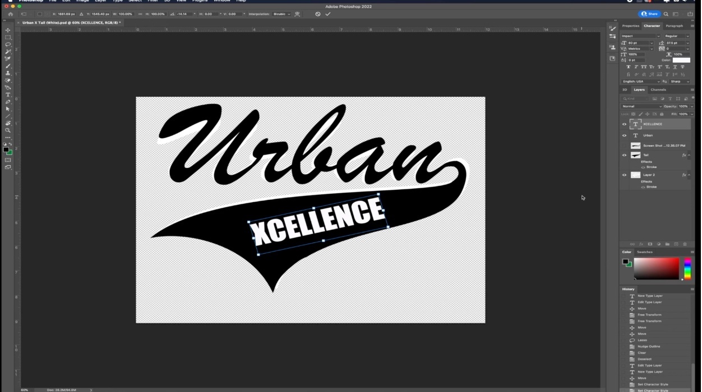This screenshot has height=392, width=702.
Task: Click the text Color swatch in Character panel
Action: point(681,60)
